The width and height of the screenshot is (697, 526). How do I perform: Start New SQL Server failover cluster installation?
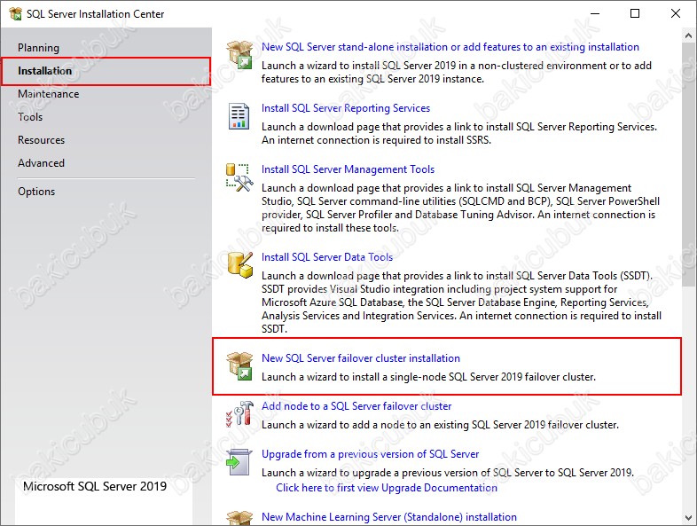[x=361, y=358]
